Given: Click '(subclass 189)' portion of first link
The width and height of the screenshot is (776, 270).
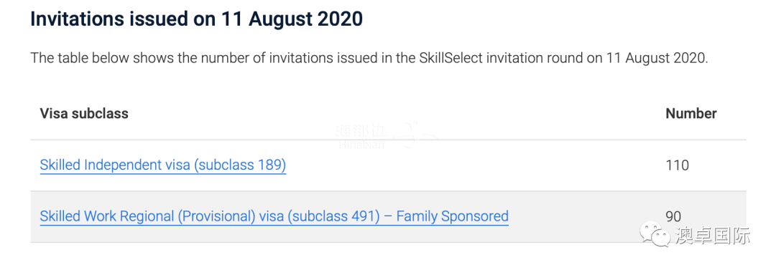Looking at the screenshot, I should click(x=240, y=165).
